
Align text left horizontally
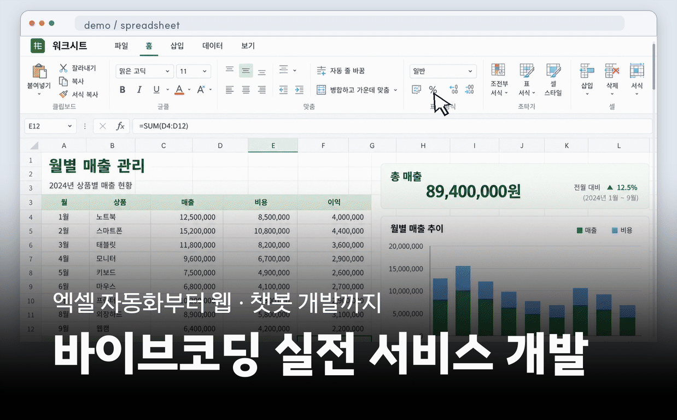pyautogui.click(x=230, y=90)
